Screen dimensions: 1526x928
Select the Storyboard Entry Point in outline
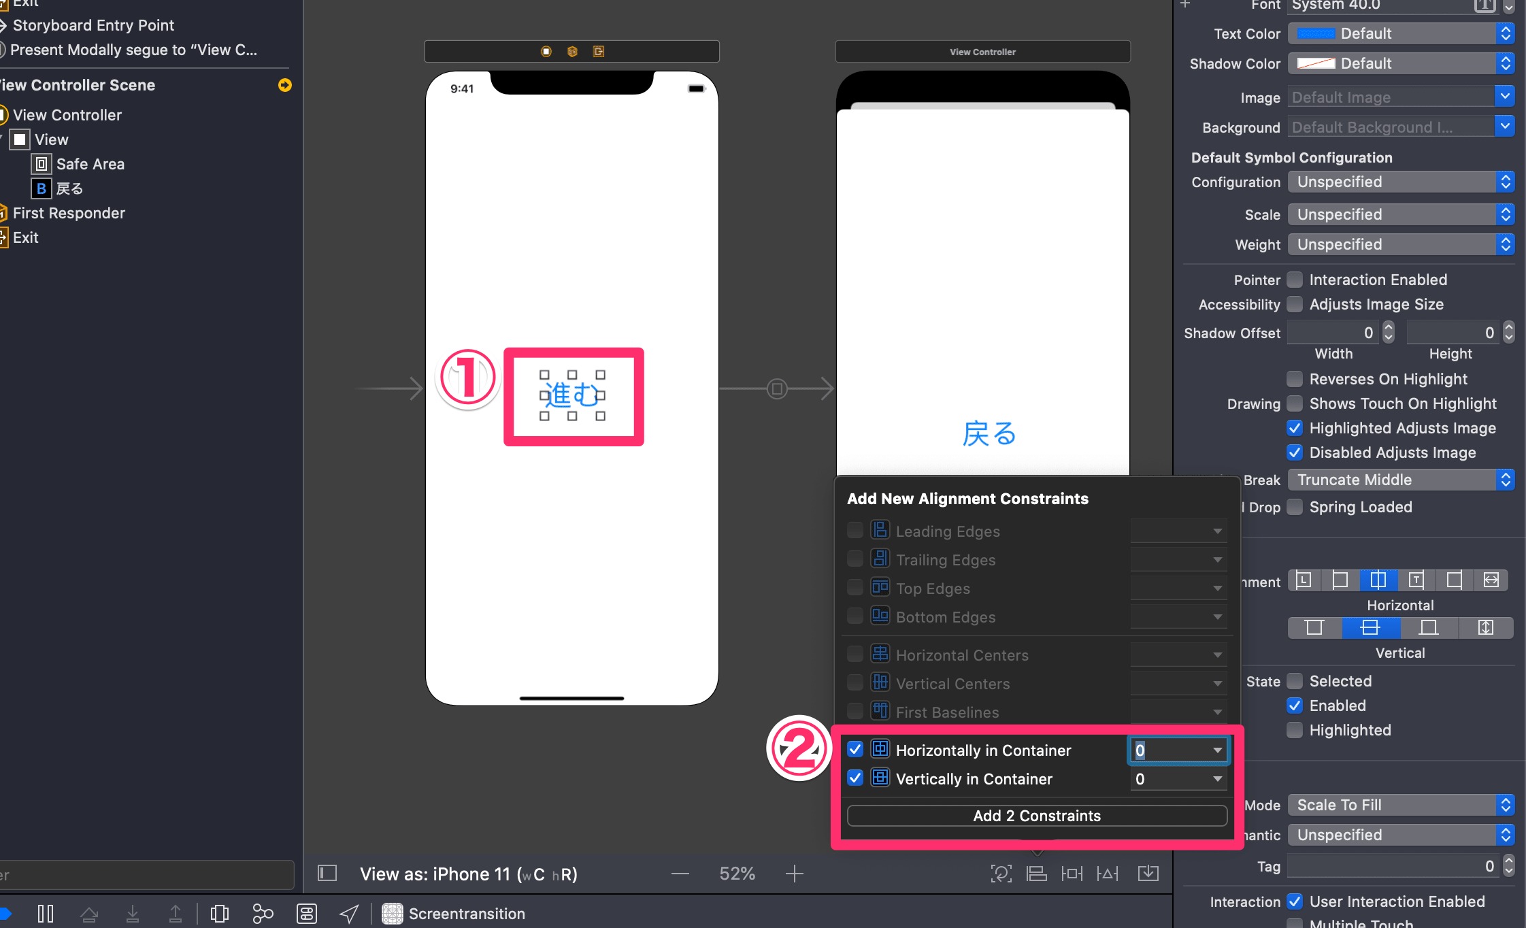(95, 25)
